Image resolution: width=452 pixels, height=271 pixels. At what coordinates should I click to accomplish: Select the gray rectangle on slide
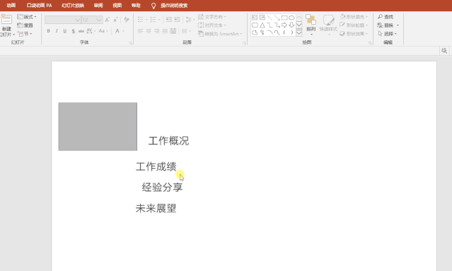pos(98,126)
